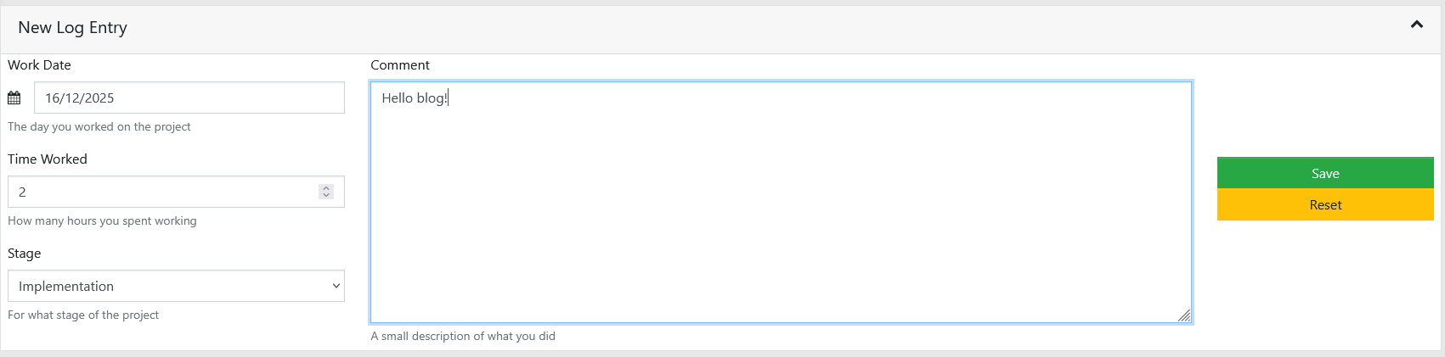Increase Time Worked using the up arrow
1445x357 pixels.
click(326, 187)
